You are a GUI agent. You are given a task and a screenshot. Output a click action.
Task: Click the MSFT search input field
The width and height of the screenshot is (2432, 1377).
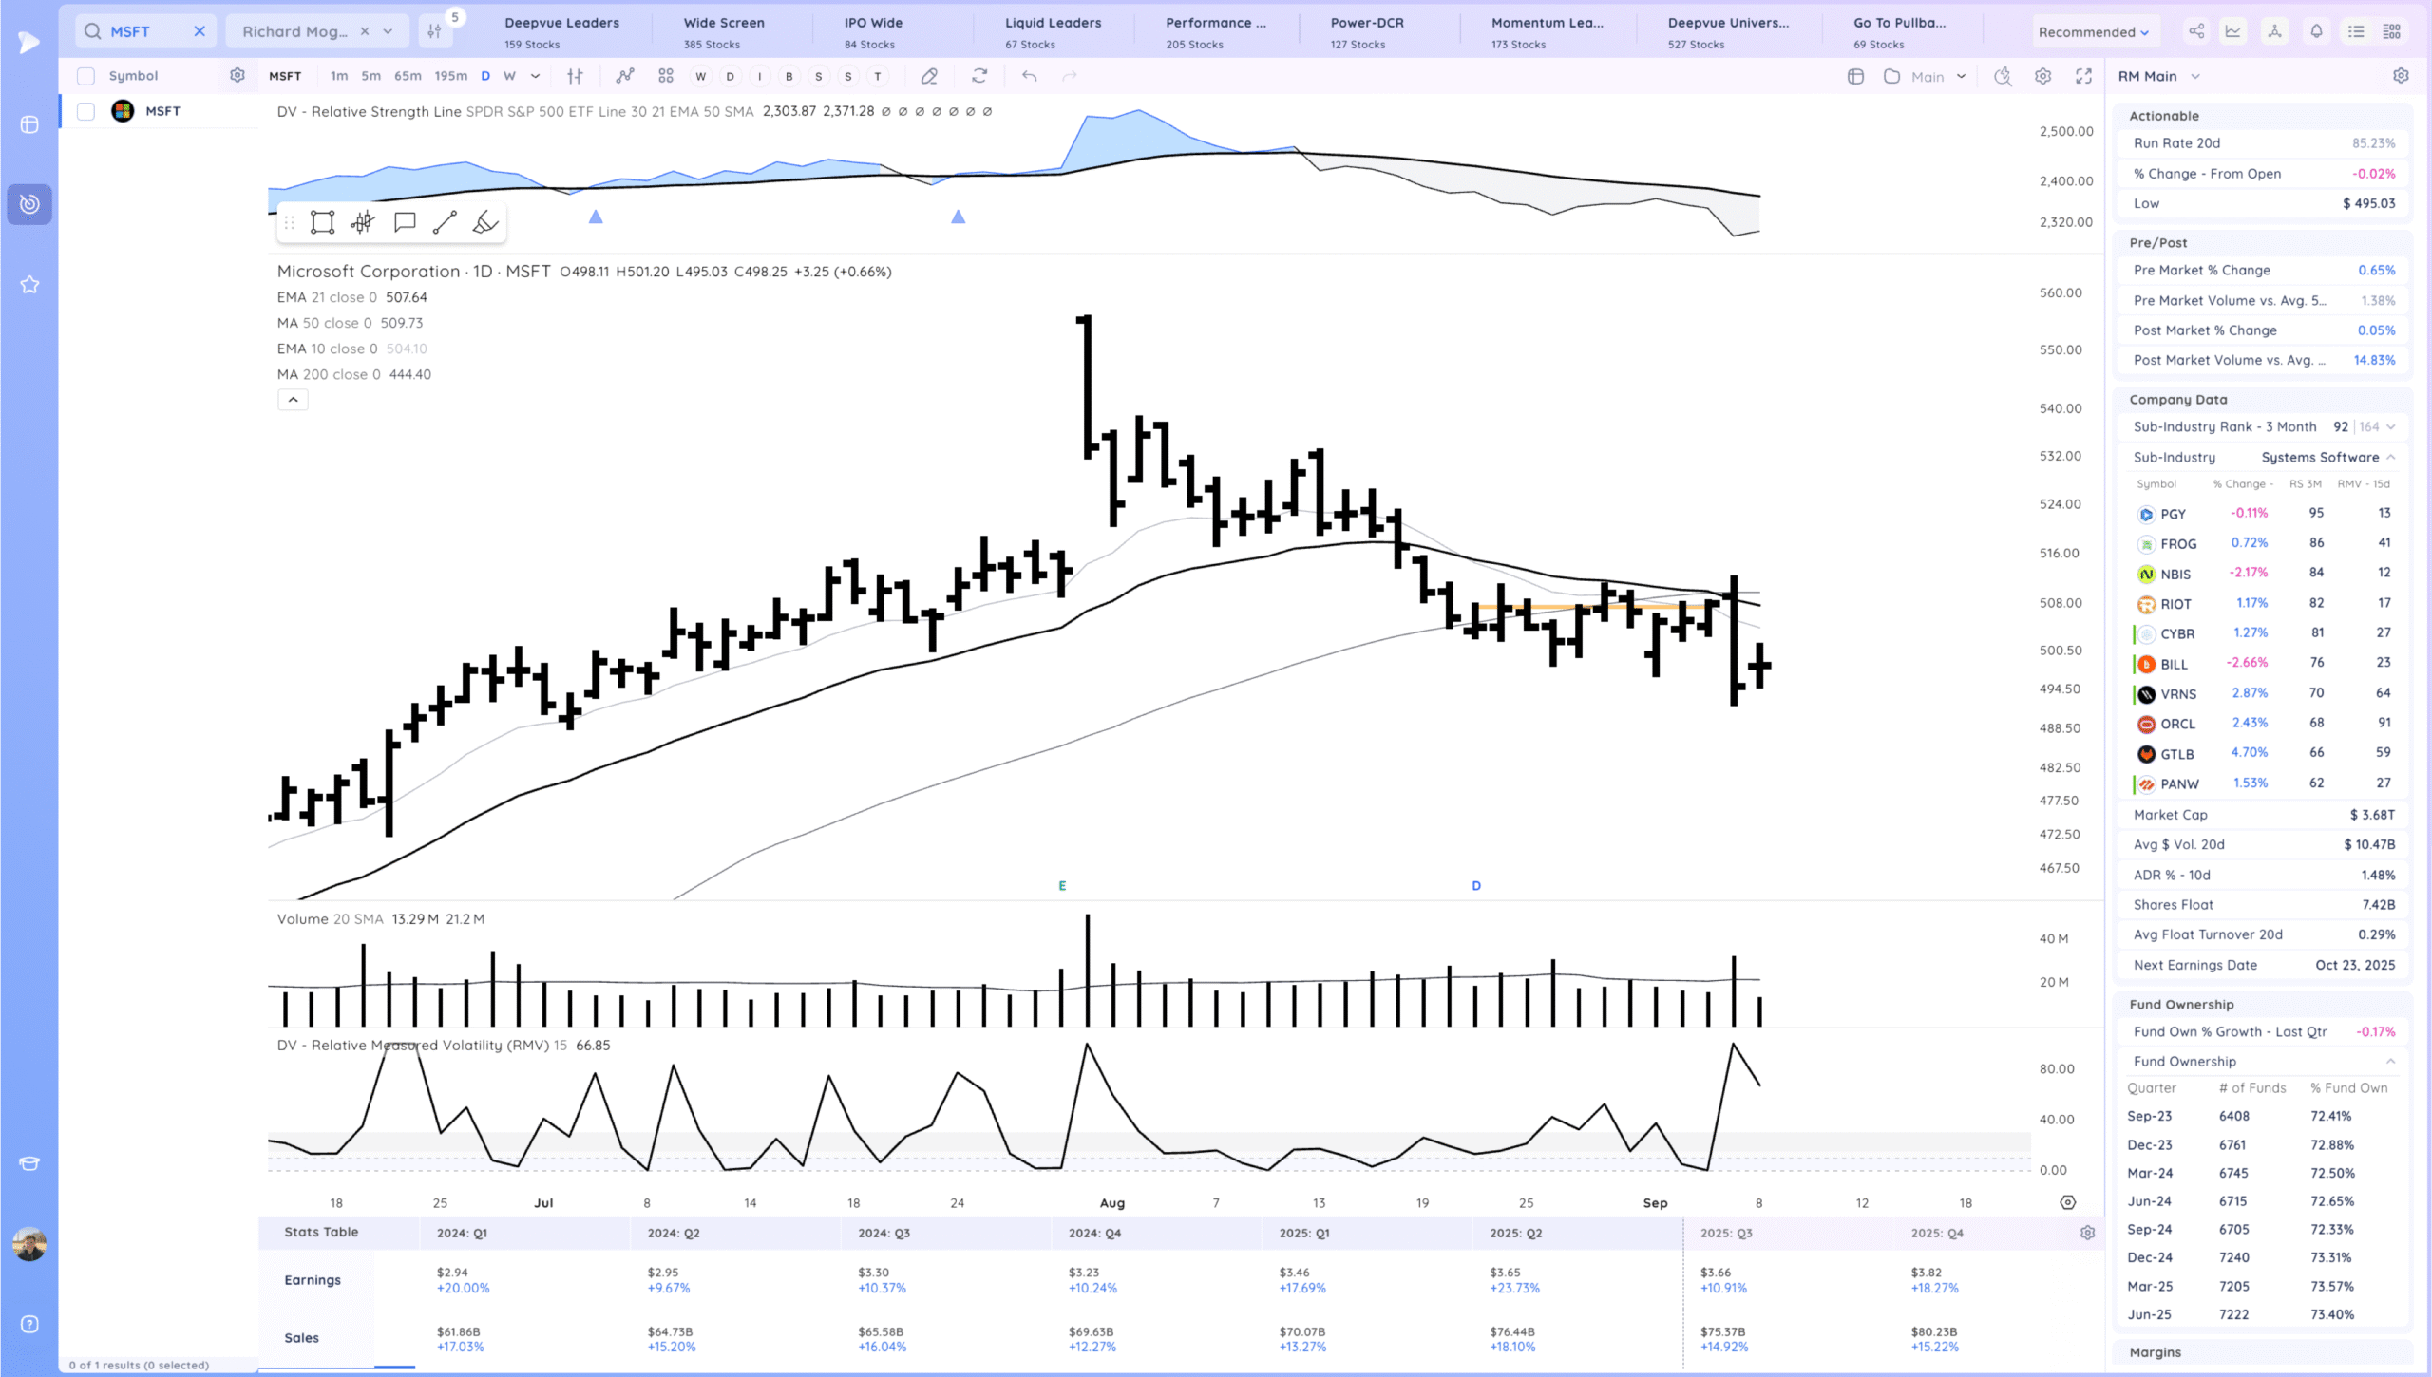(x=146, y=31)
